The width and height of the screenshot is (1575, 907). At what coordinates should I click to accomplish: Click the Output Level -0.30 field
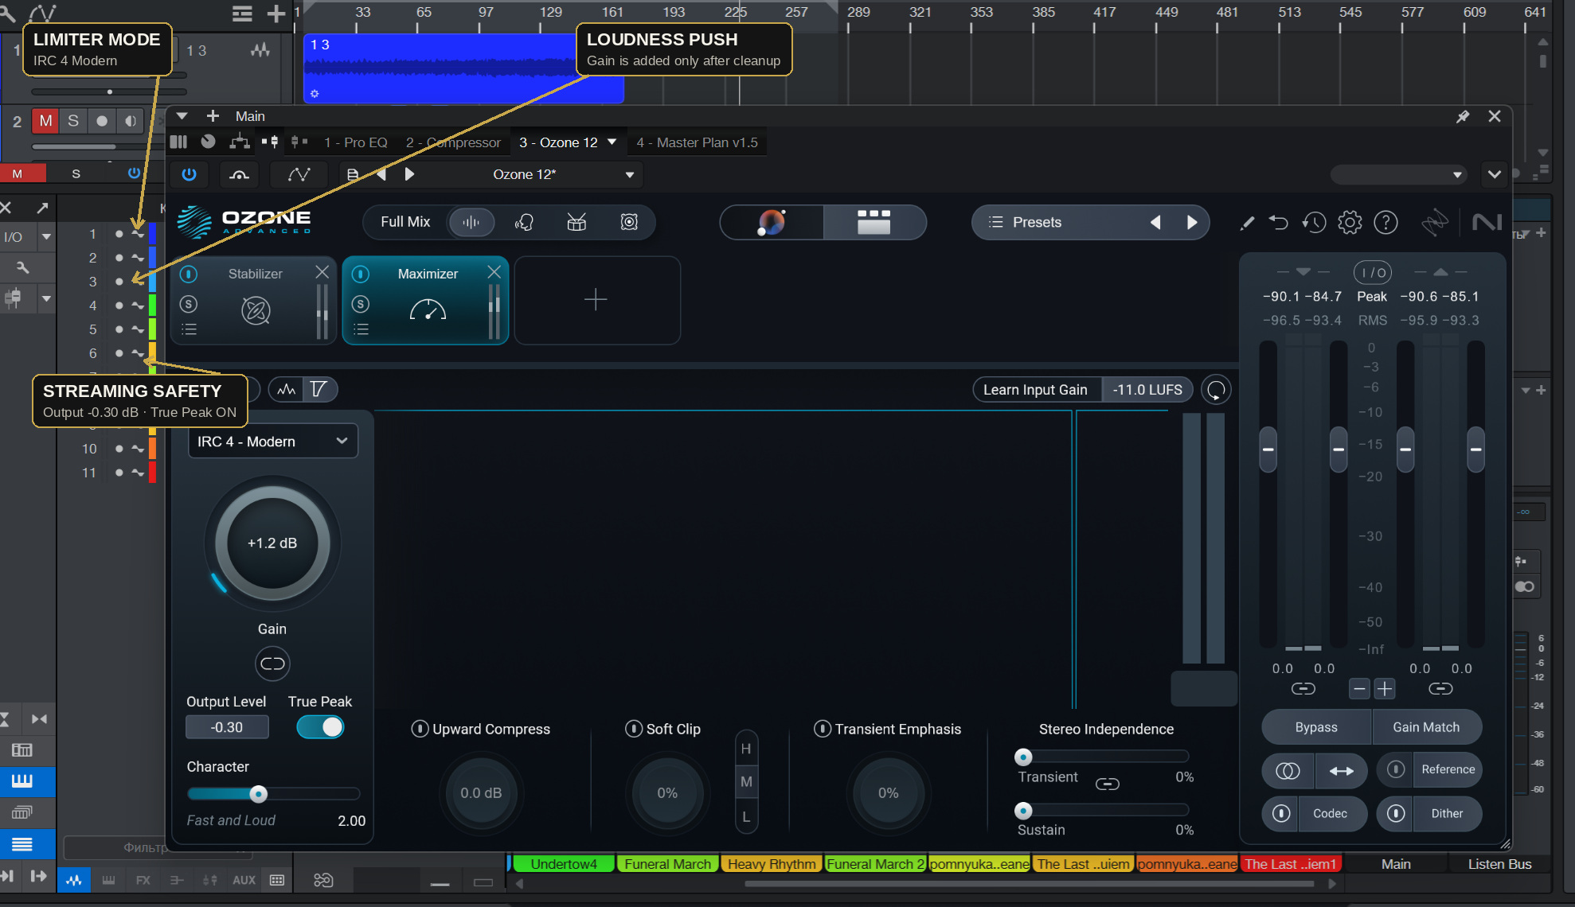coord(227,727)
